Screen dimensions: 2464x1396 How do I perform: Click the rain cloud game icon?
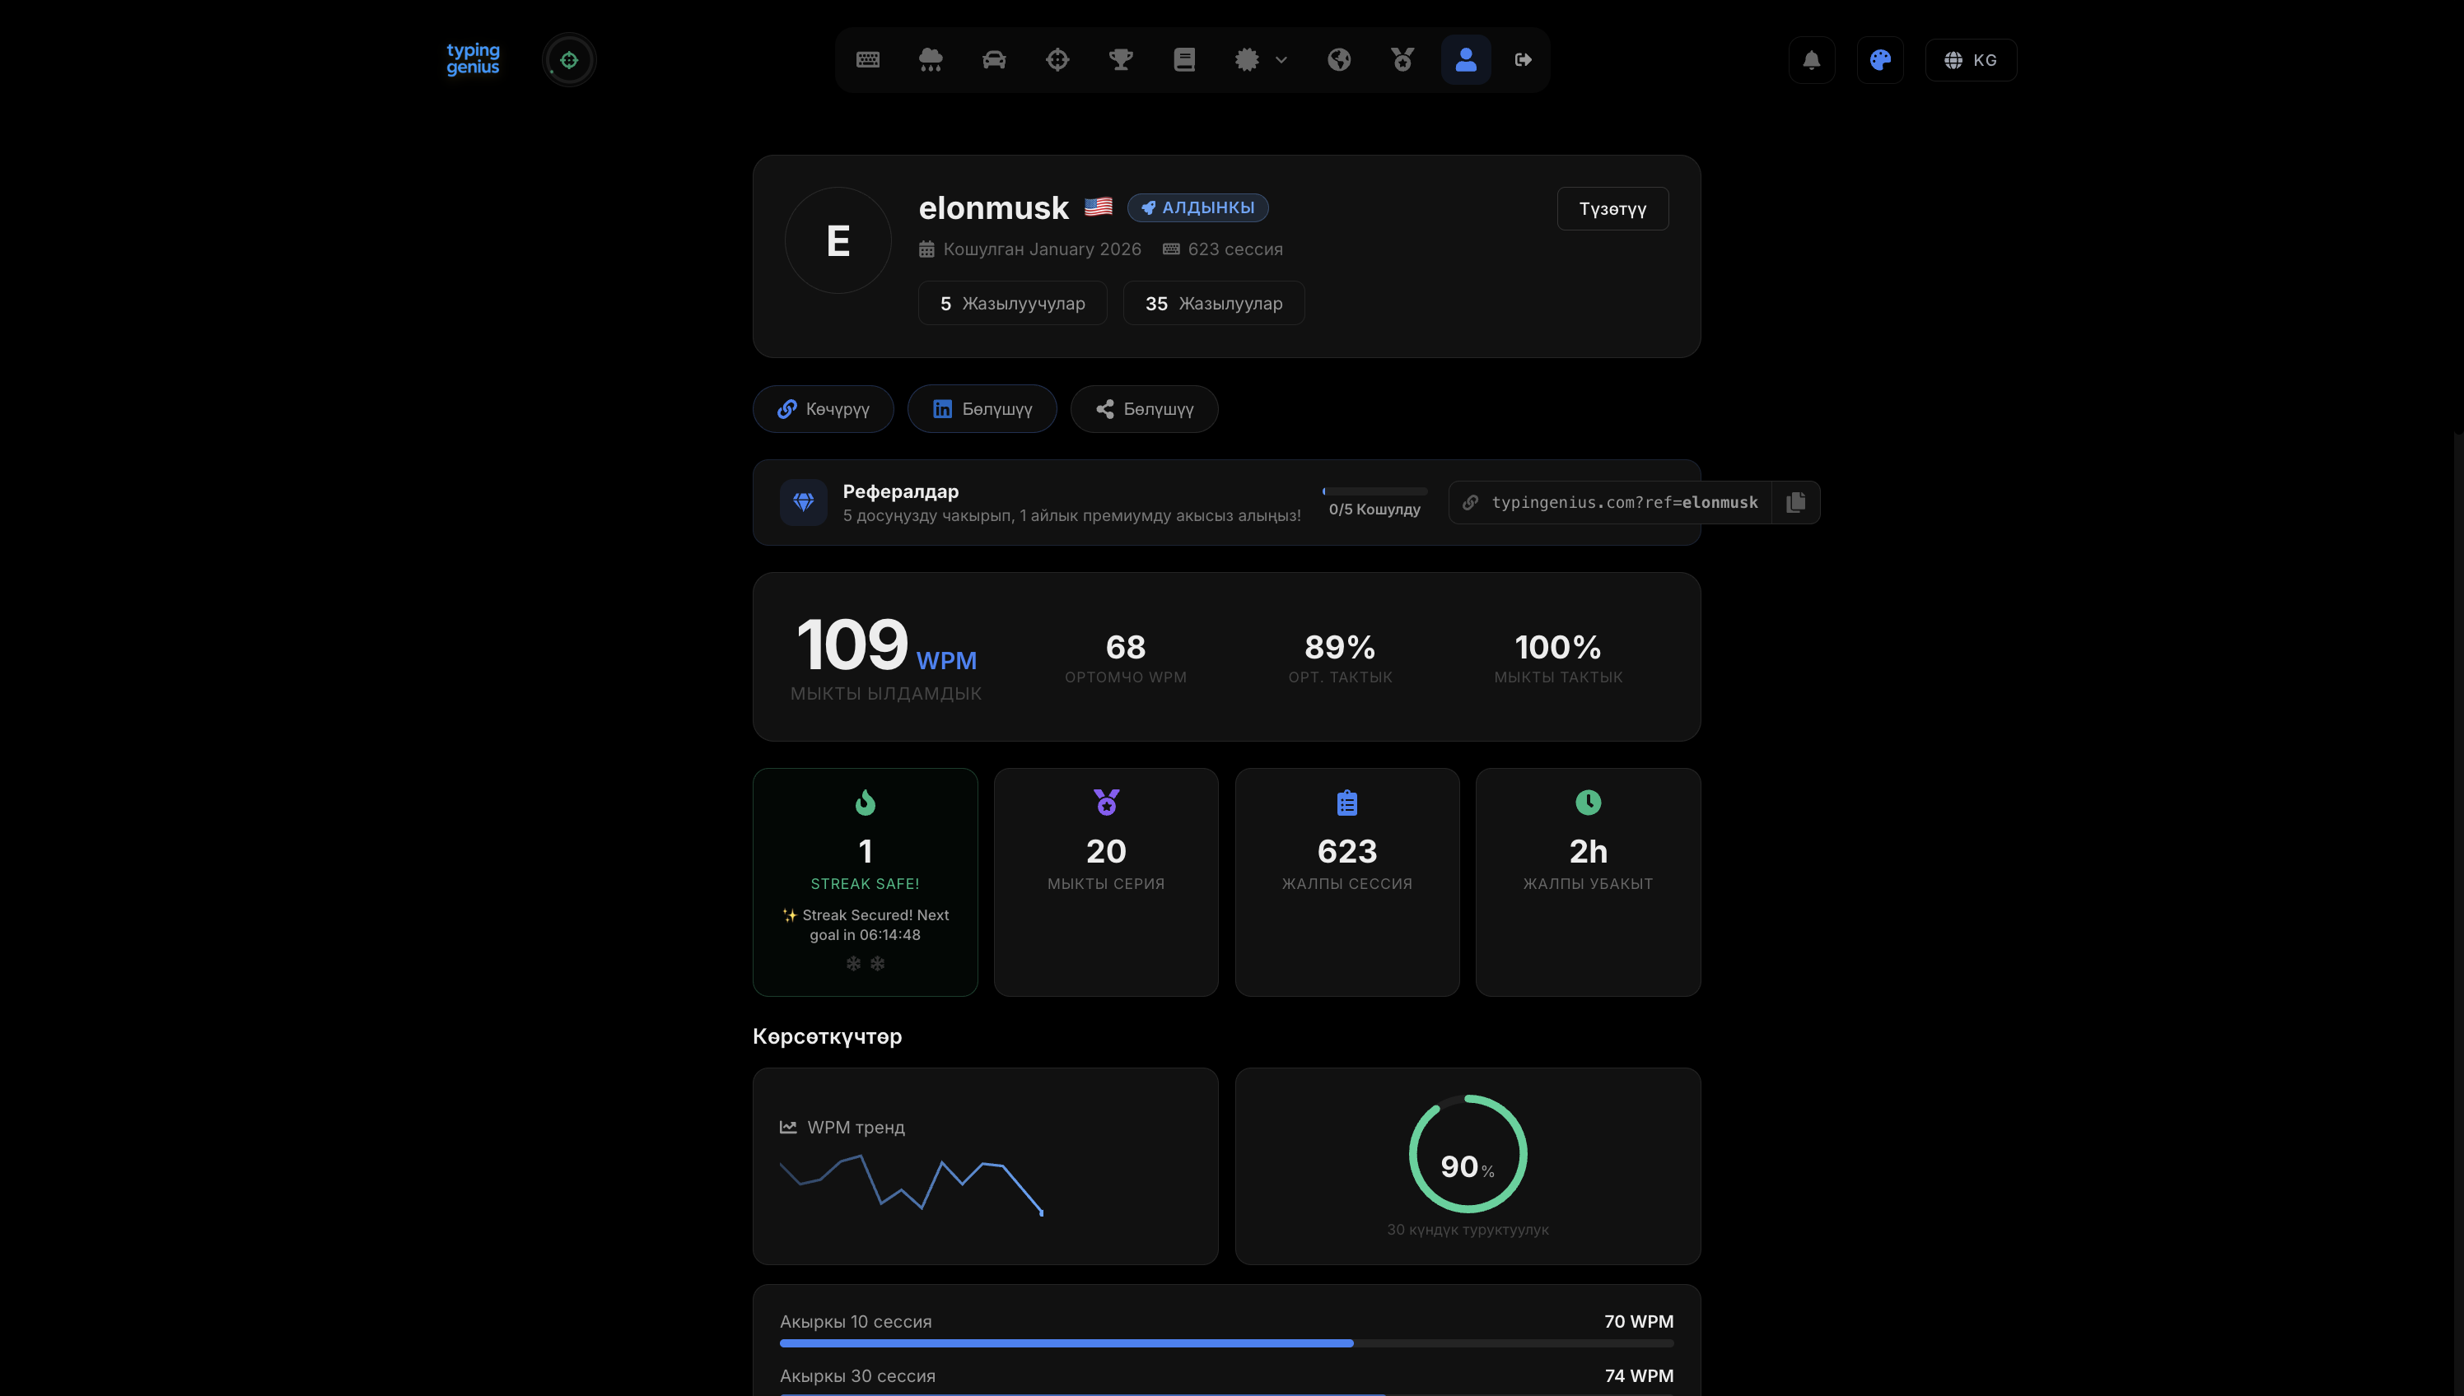pyautogui.click(x=931, y=59)
